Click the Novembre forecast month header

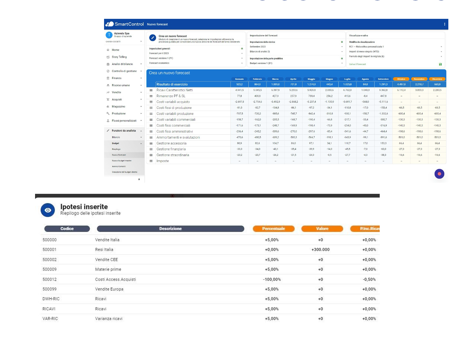[419, 79]
